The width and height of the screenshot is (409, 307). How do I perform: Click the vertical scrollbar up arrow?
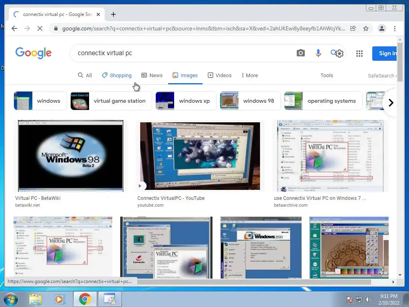tap(400, 40)
